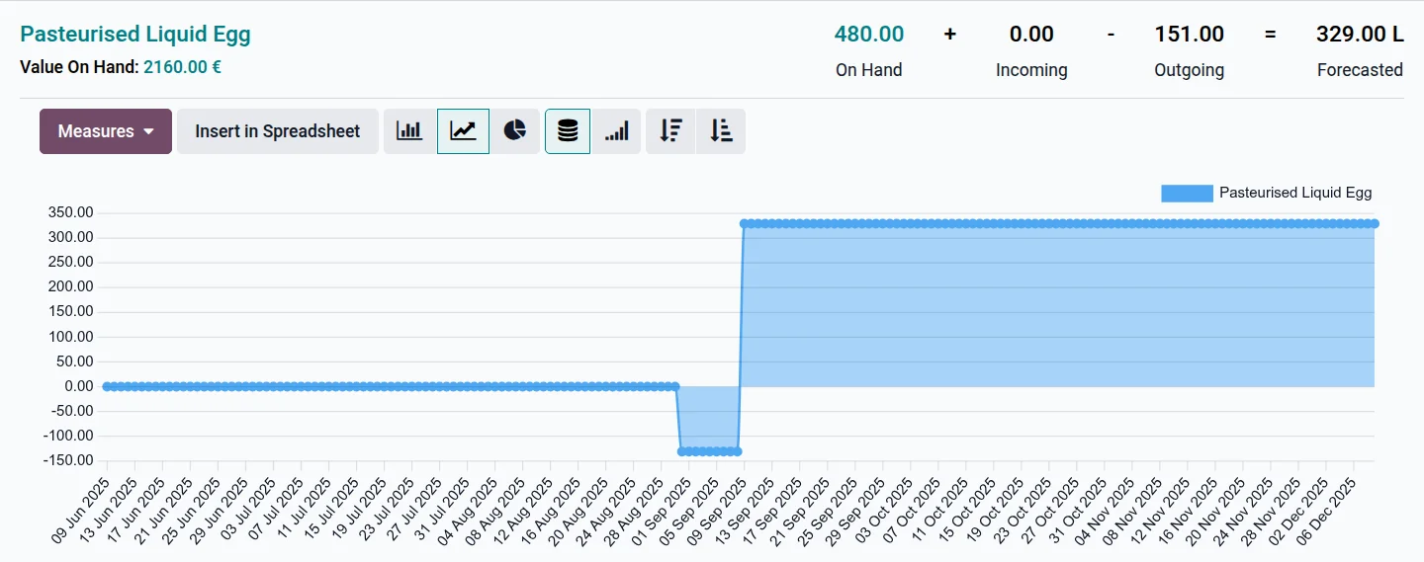Click the last data point at the line's right end

1375,224
